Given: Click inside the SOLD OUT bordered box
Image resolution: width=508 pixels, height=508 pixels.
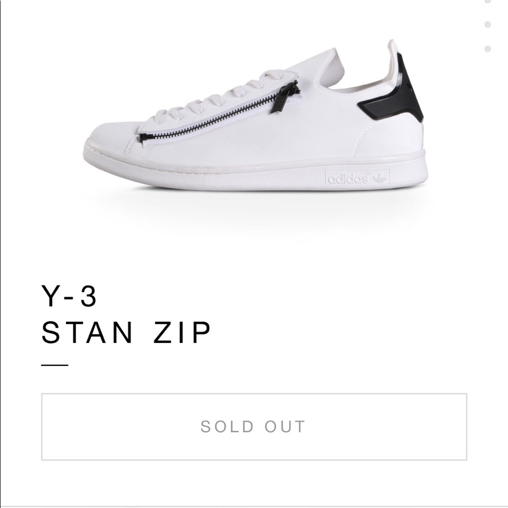Looking at the screenshot, I should click(254, 427).
